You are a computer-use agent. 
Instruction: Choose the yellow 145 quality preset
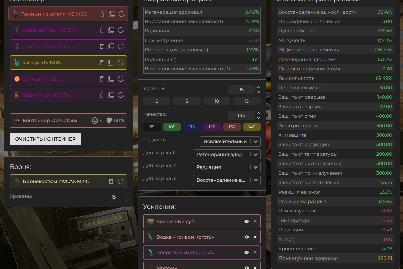tap(252, 127)
